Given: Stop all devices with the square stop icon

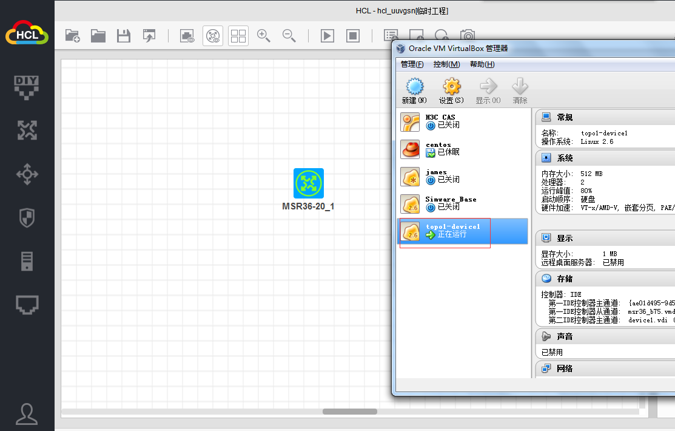Looking at the screenshot, I should point(353,36).
